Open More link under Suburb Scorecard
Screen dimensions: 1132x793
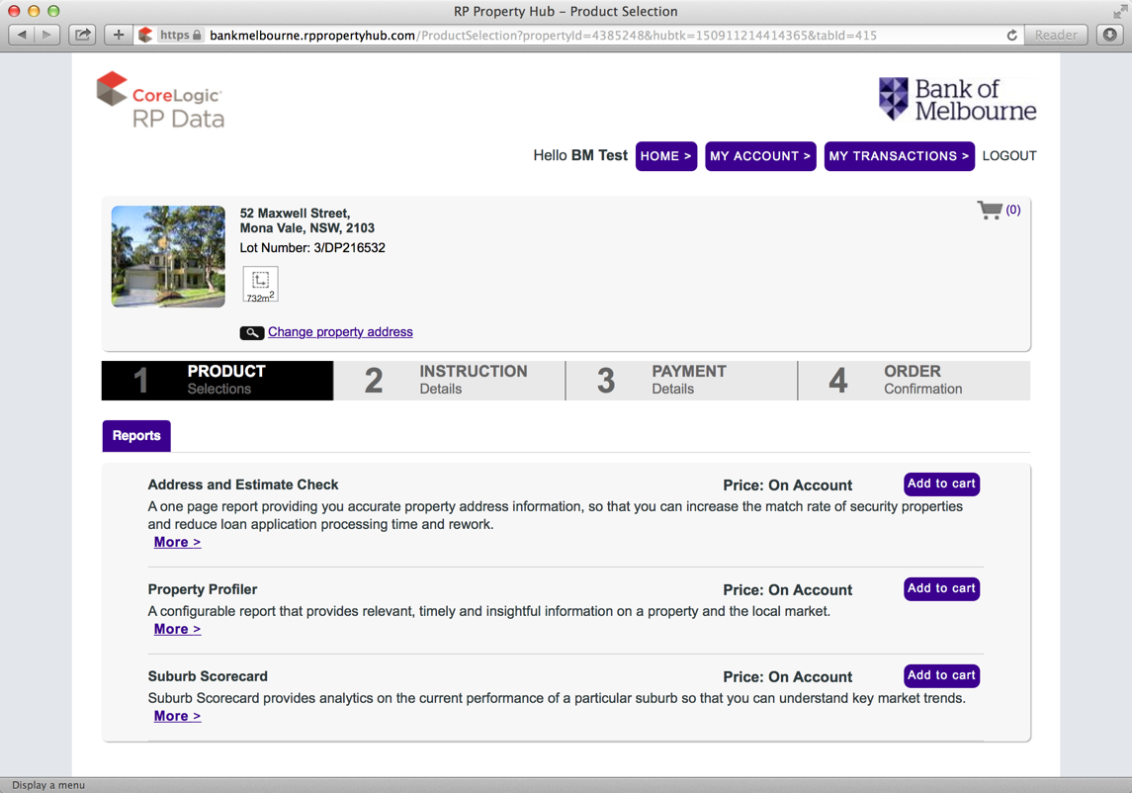coord(177,717)
